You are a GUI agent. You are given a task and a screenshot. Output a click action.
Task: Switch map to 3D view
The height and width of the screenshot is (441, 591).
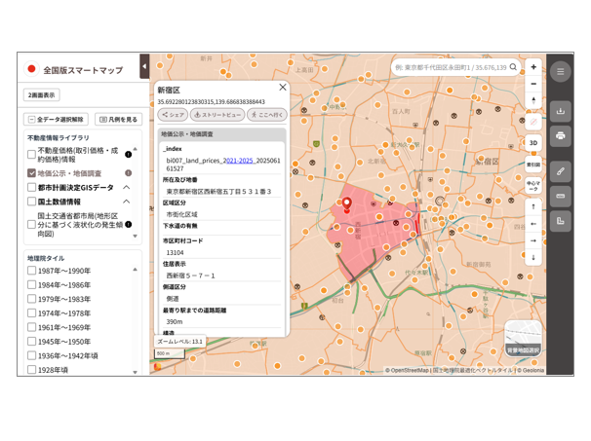533,143
